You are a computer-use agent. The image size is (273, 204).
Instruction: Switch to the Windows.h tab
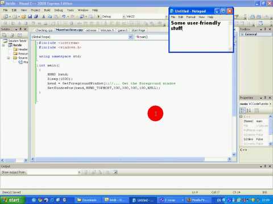pos(107,30)
